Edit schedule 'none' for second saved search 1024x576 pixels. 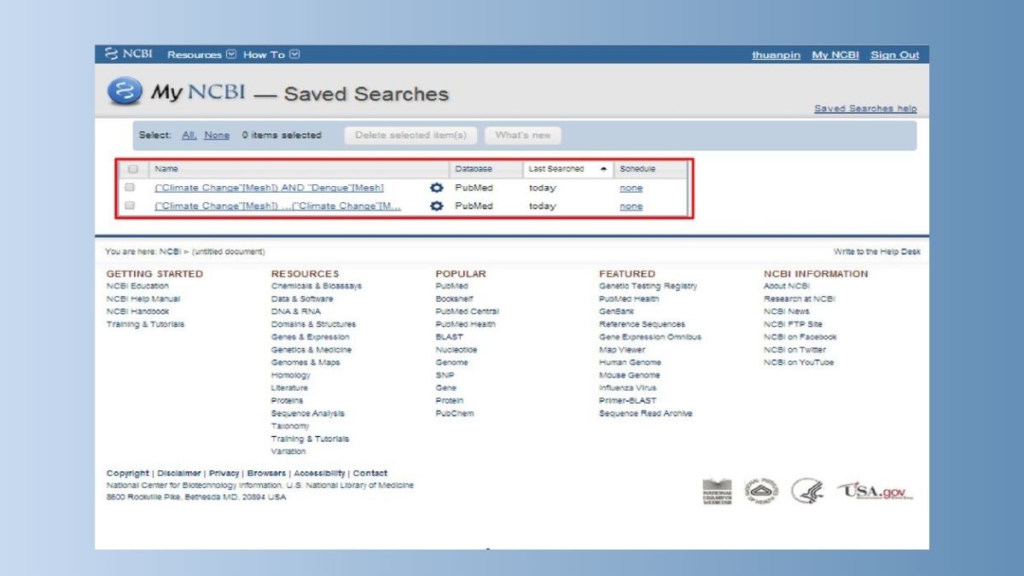[631, 206]
